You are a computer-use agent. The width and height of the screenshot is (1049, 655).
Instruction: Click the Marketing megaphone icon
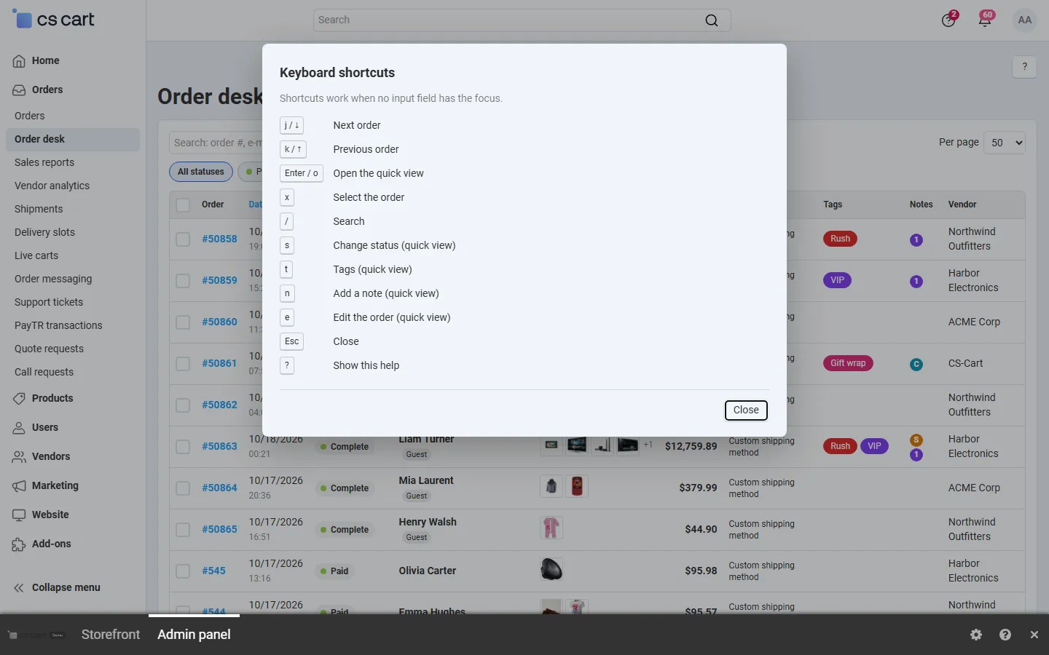[19, 486]
